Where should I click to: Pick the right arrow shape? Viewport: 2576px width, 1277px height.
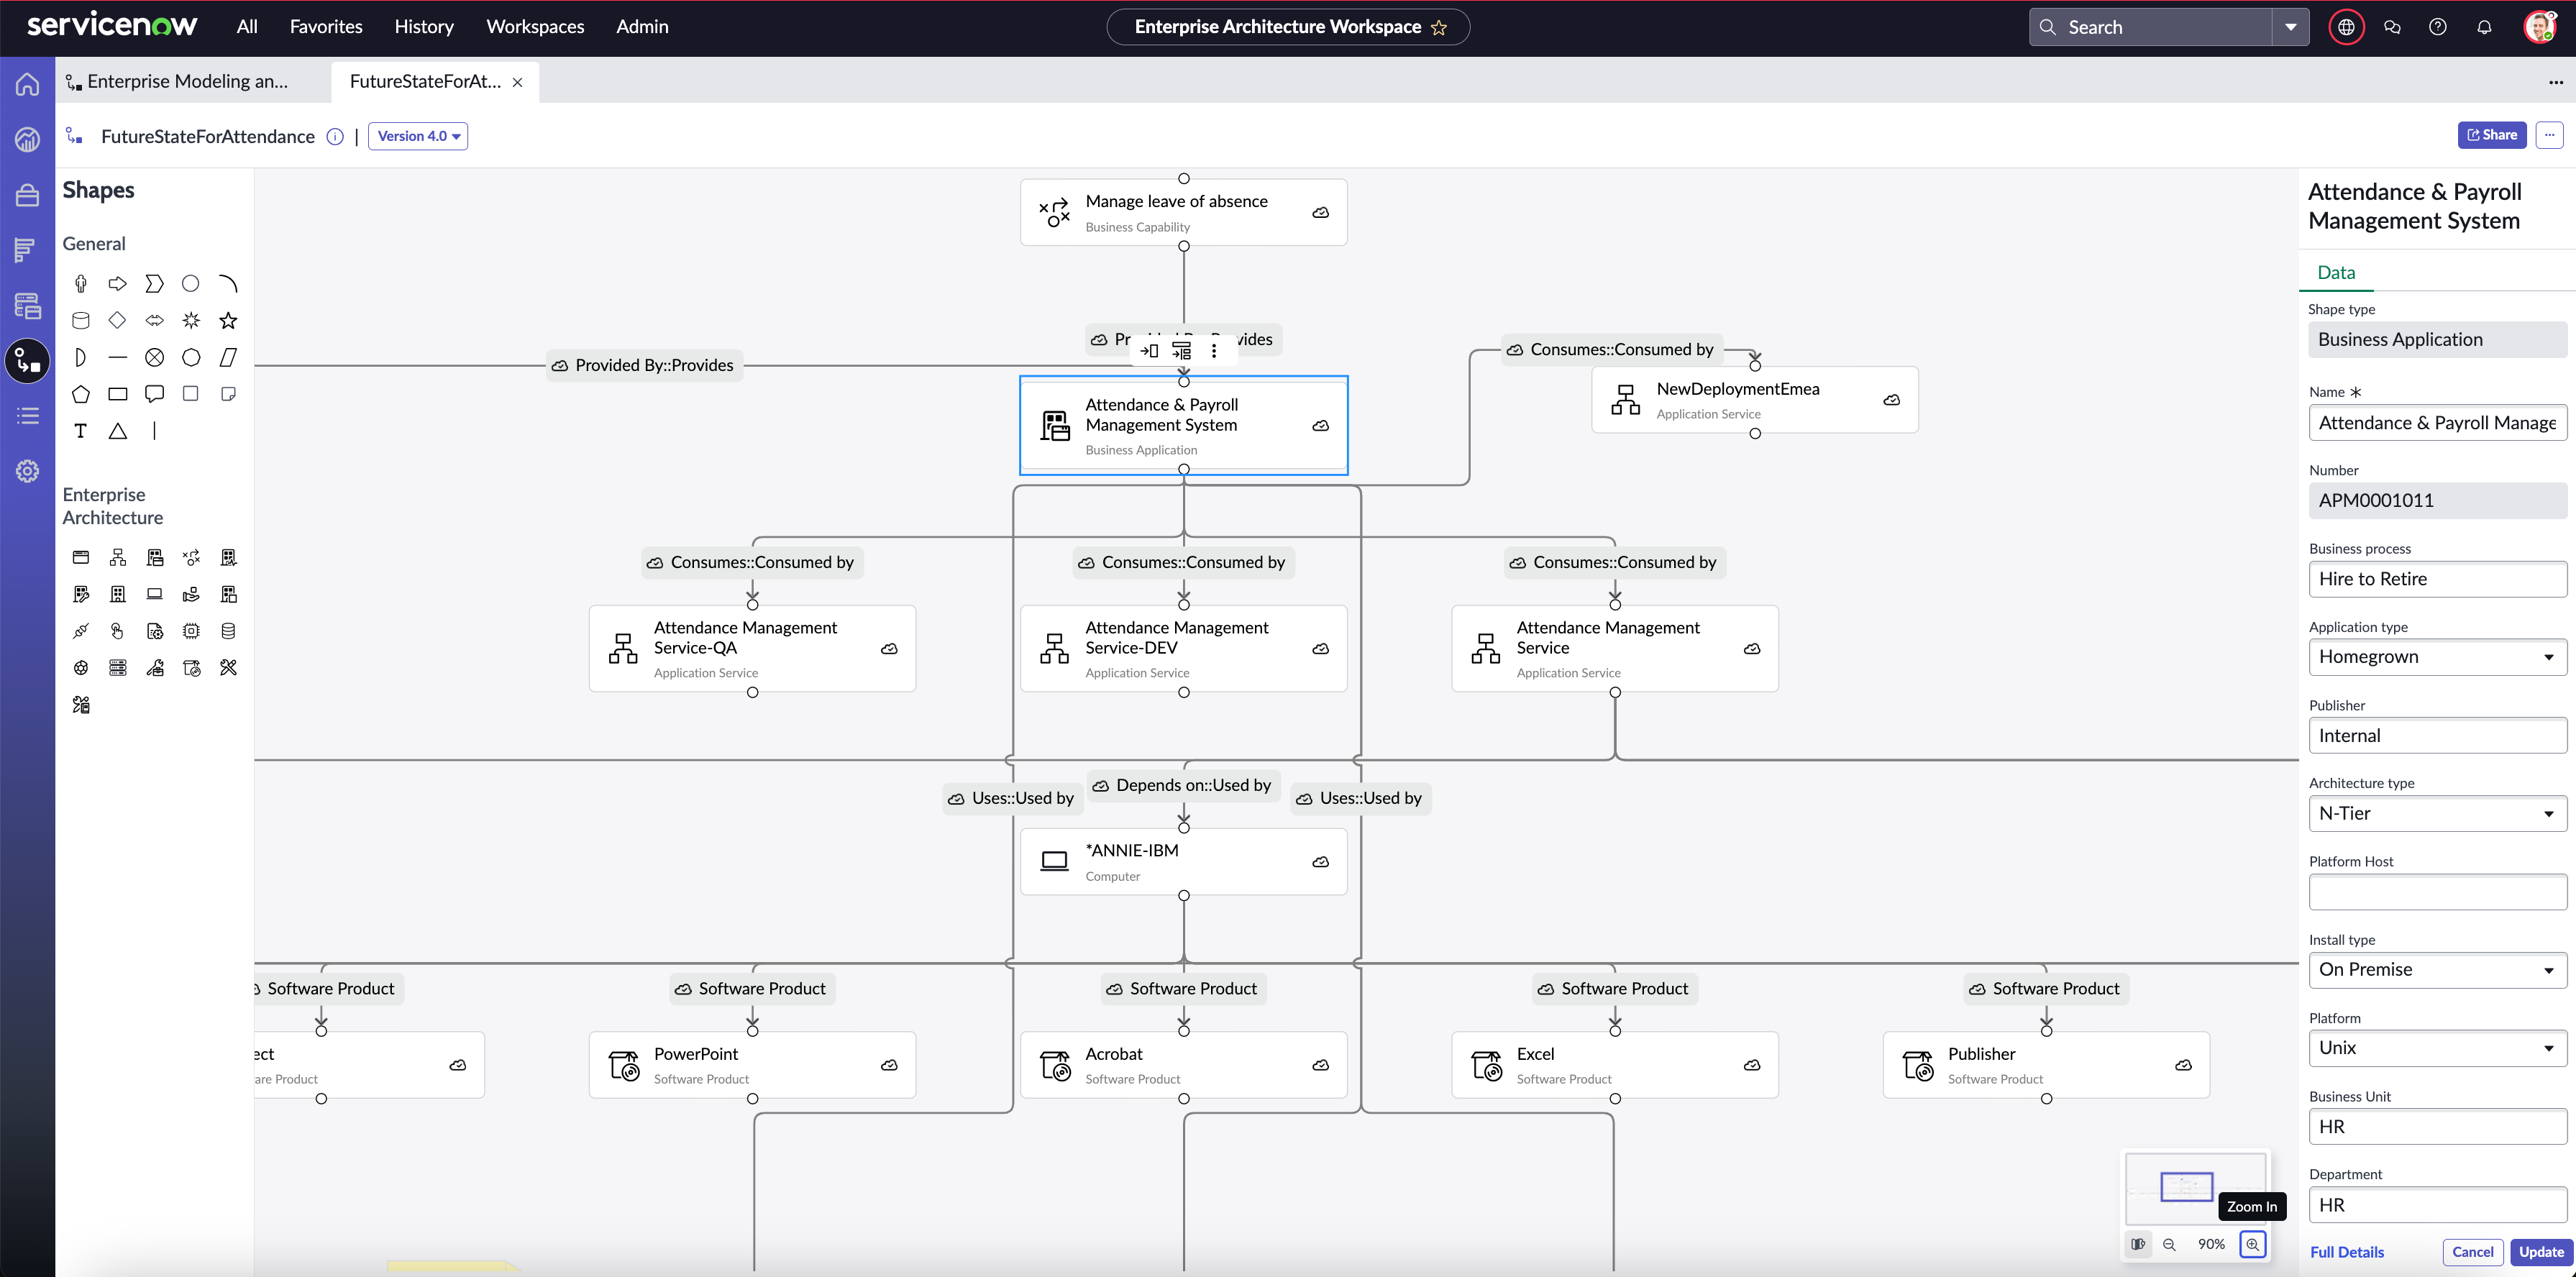118,284
